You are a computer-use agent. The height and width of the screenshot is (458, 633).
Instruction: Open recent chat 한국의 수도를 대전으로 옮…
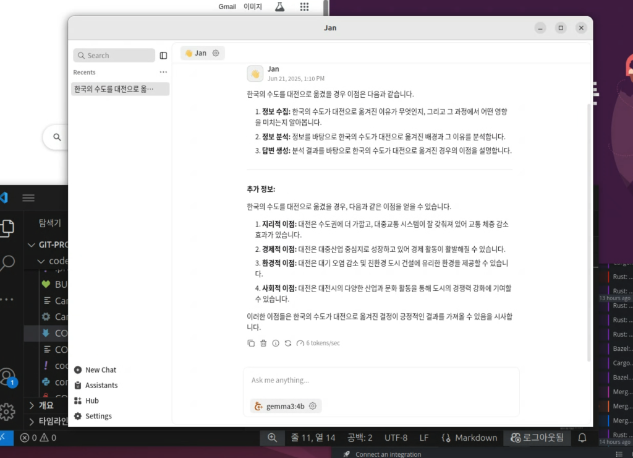click(x=120, y=89)
